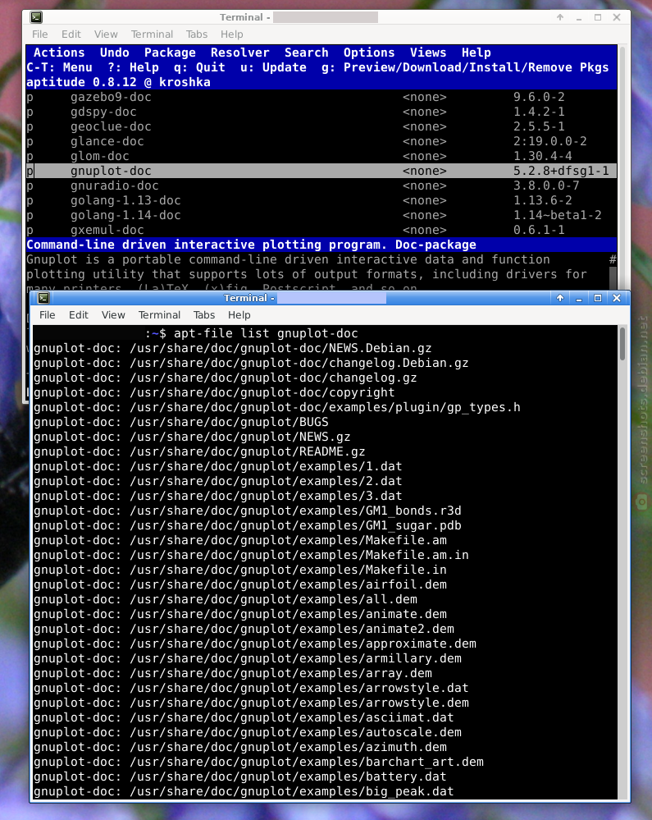Click the arrowstyle.dat path line
This screenshot has width=652, height=820.
(x=251, y=688)
